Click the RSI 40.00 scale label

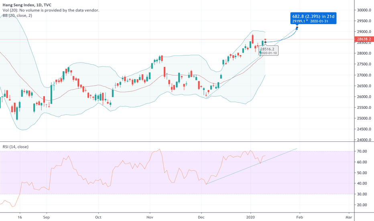tap(362, 183)
